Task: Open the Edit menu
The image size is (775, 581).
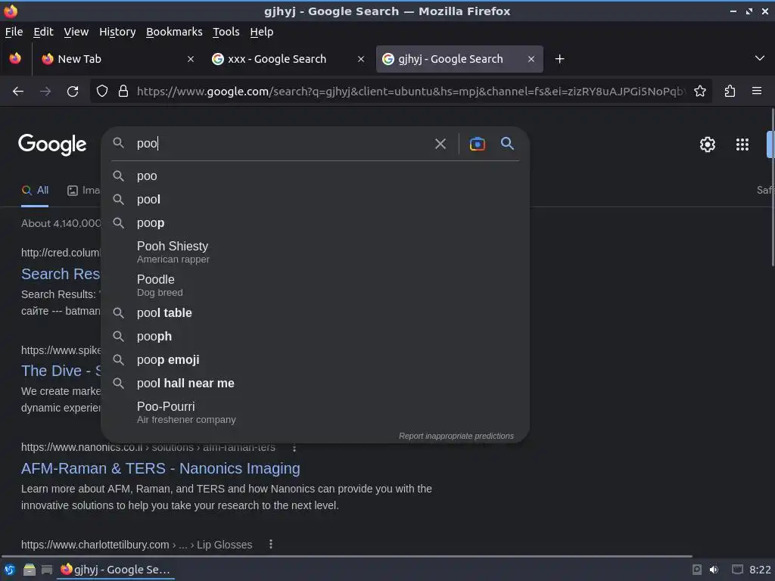Action: [43, 32]
